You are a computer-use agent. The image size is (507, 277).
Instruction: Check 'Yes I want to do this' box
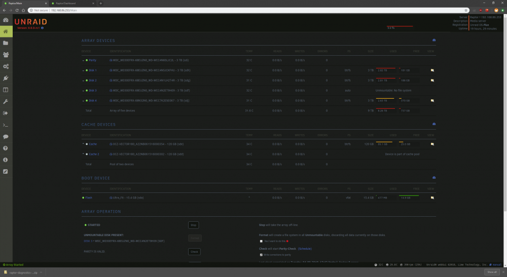pos(261,241)
